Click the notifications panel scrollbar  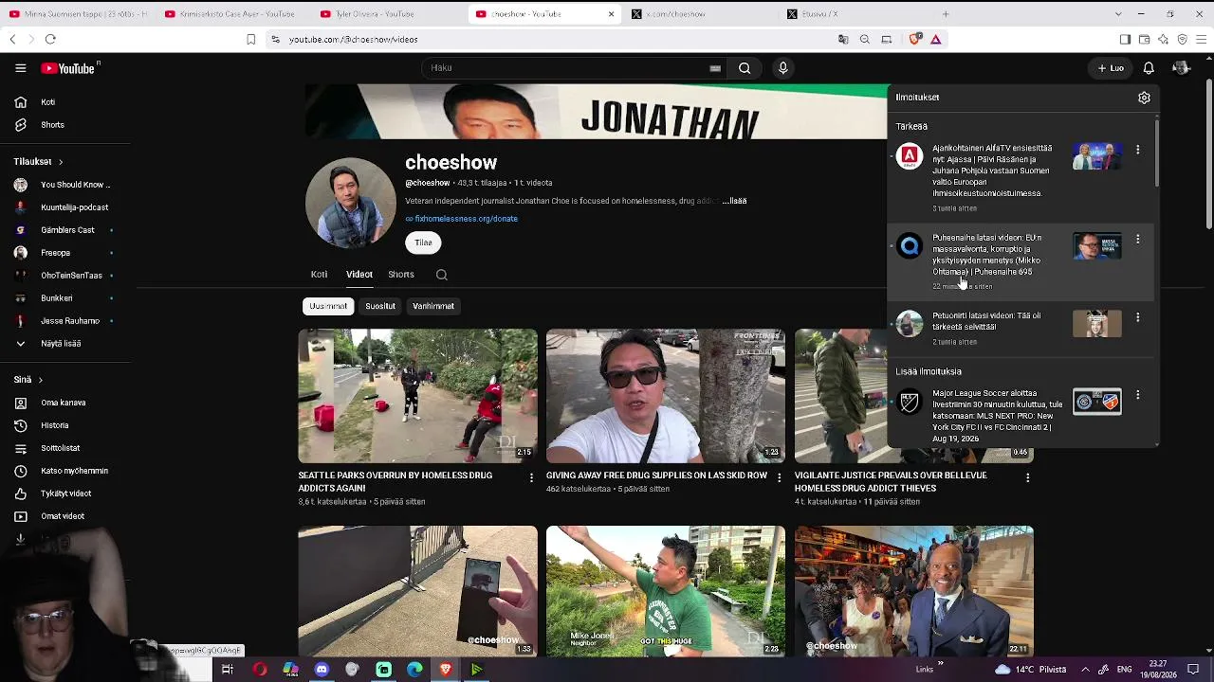click(x=1156, y=152)
